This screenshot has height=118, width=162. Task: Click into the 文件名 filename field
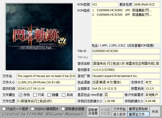point(46,76)
